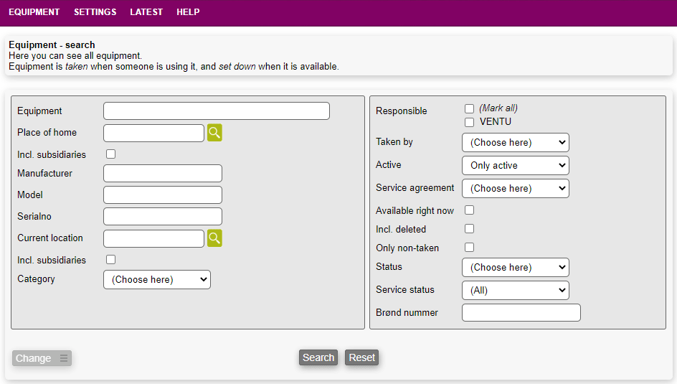Tick the VENTU responsible checkbox

pyautogui.click(x=469, y=122)
